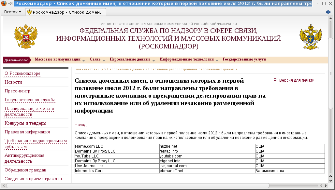Expand Массовые коммуникации dropdown arrow
The image size is (335, 190).
(83, 61)
